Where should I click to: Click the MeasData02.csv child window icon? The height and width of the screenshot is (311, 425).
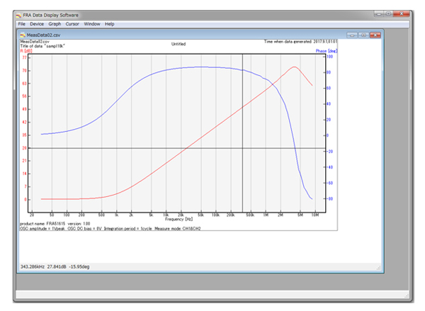tap(23, 35)
